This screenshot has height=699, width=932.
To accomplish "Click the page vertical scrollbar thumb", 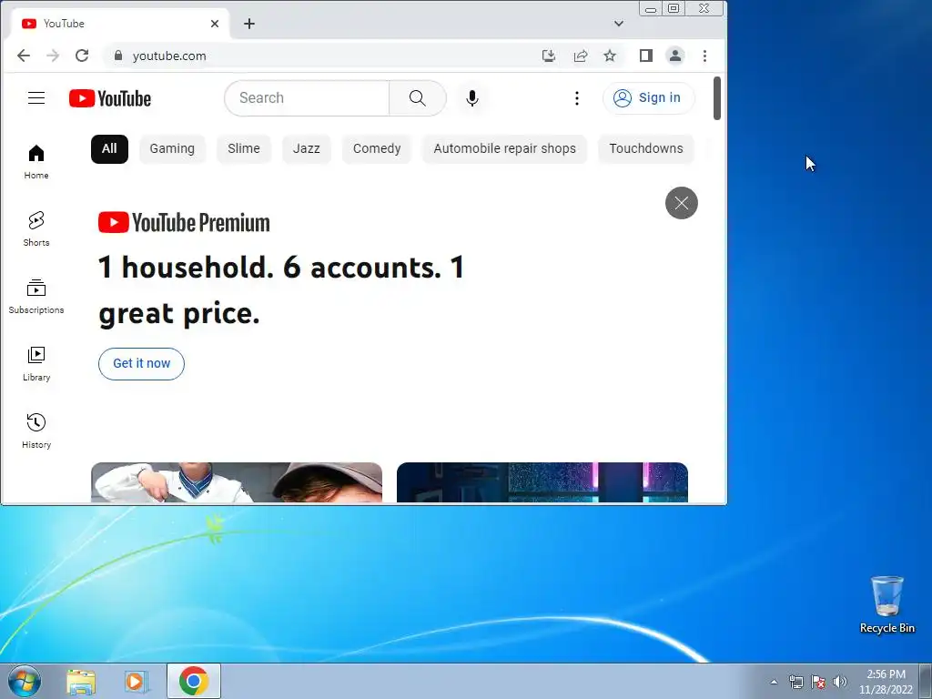I will 717,98.
